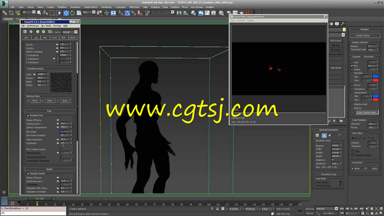Open the FumeFX Cache Default dropdown
384x216 pixels.
pos(76,32)
